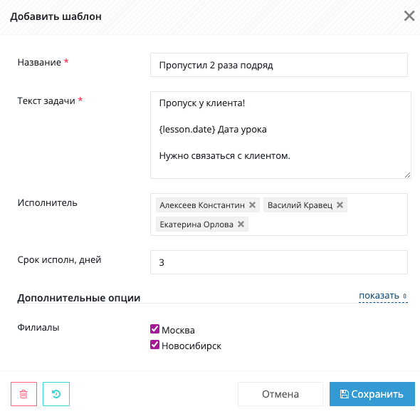Open the Исполнитель multi-select field
This screenshot has height=414, width=420.
point(279,214)
